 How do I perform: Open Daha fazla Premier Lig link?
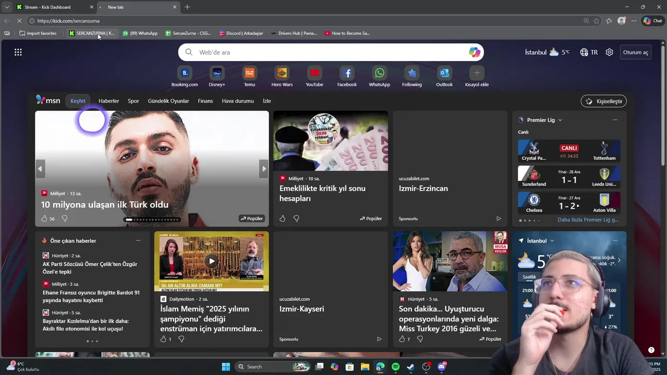click(588, 220)
